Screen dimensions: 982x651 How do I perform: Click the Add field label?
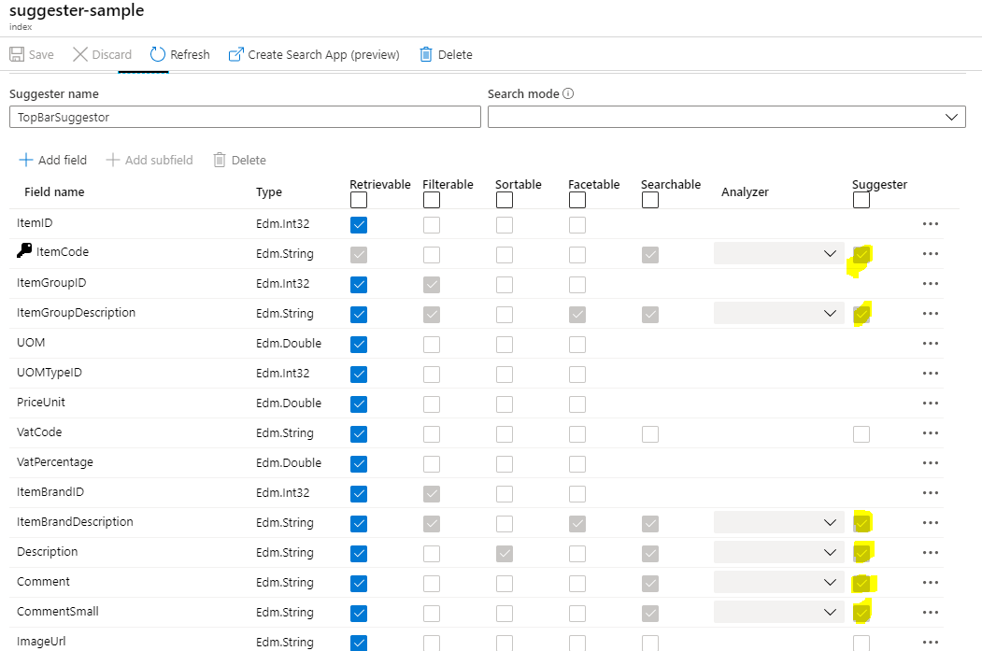point(63,160)
